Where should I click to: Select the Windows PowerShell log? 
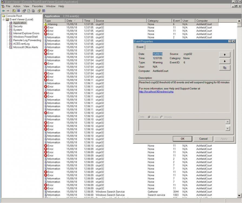(x=25, y=37)
